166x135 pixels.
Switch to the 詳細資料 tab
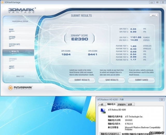[122, 105]
